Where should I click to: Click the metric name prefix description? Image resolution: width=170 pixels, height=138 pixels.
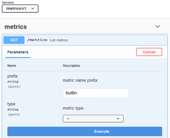click(x=80, y=80)
